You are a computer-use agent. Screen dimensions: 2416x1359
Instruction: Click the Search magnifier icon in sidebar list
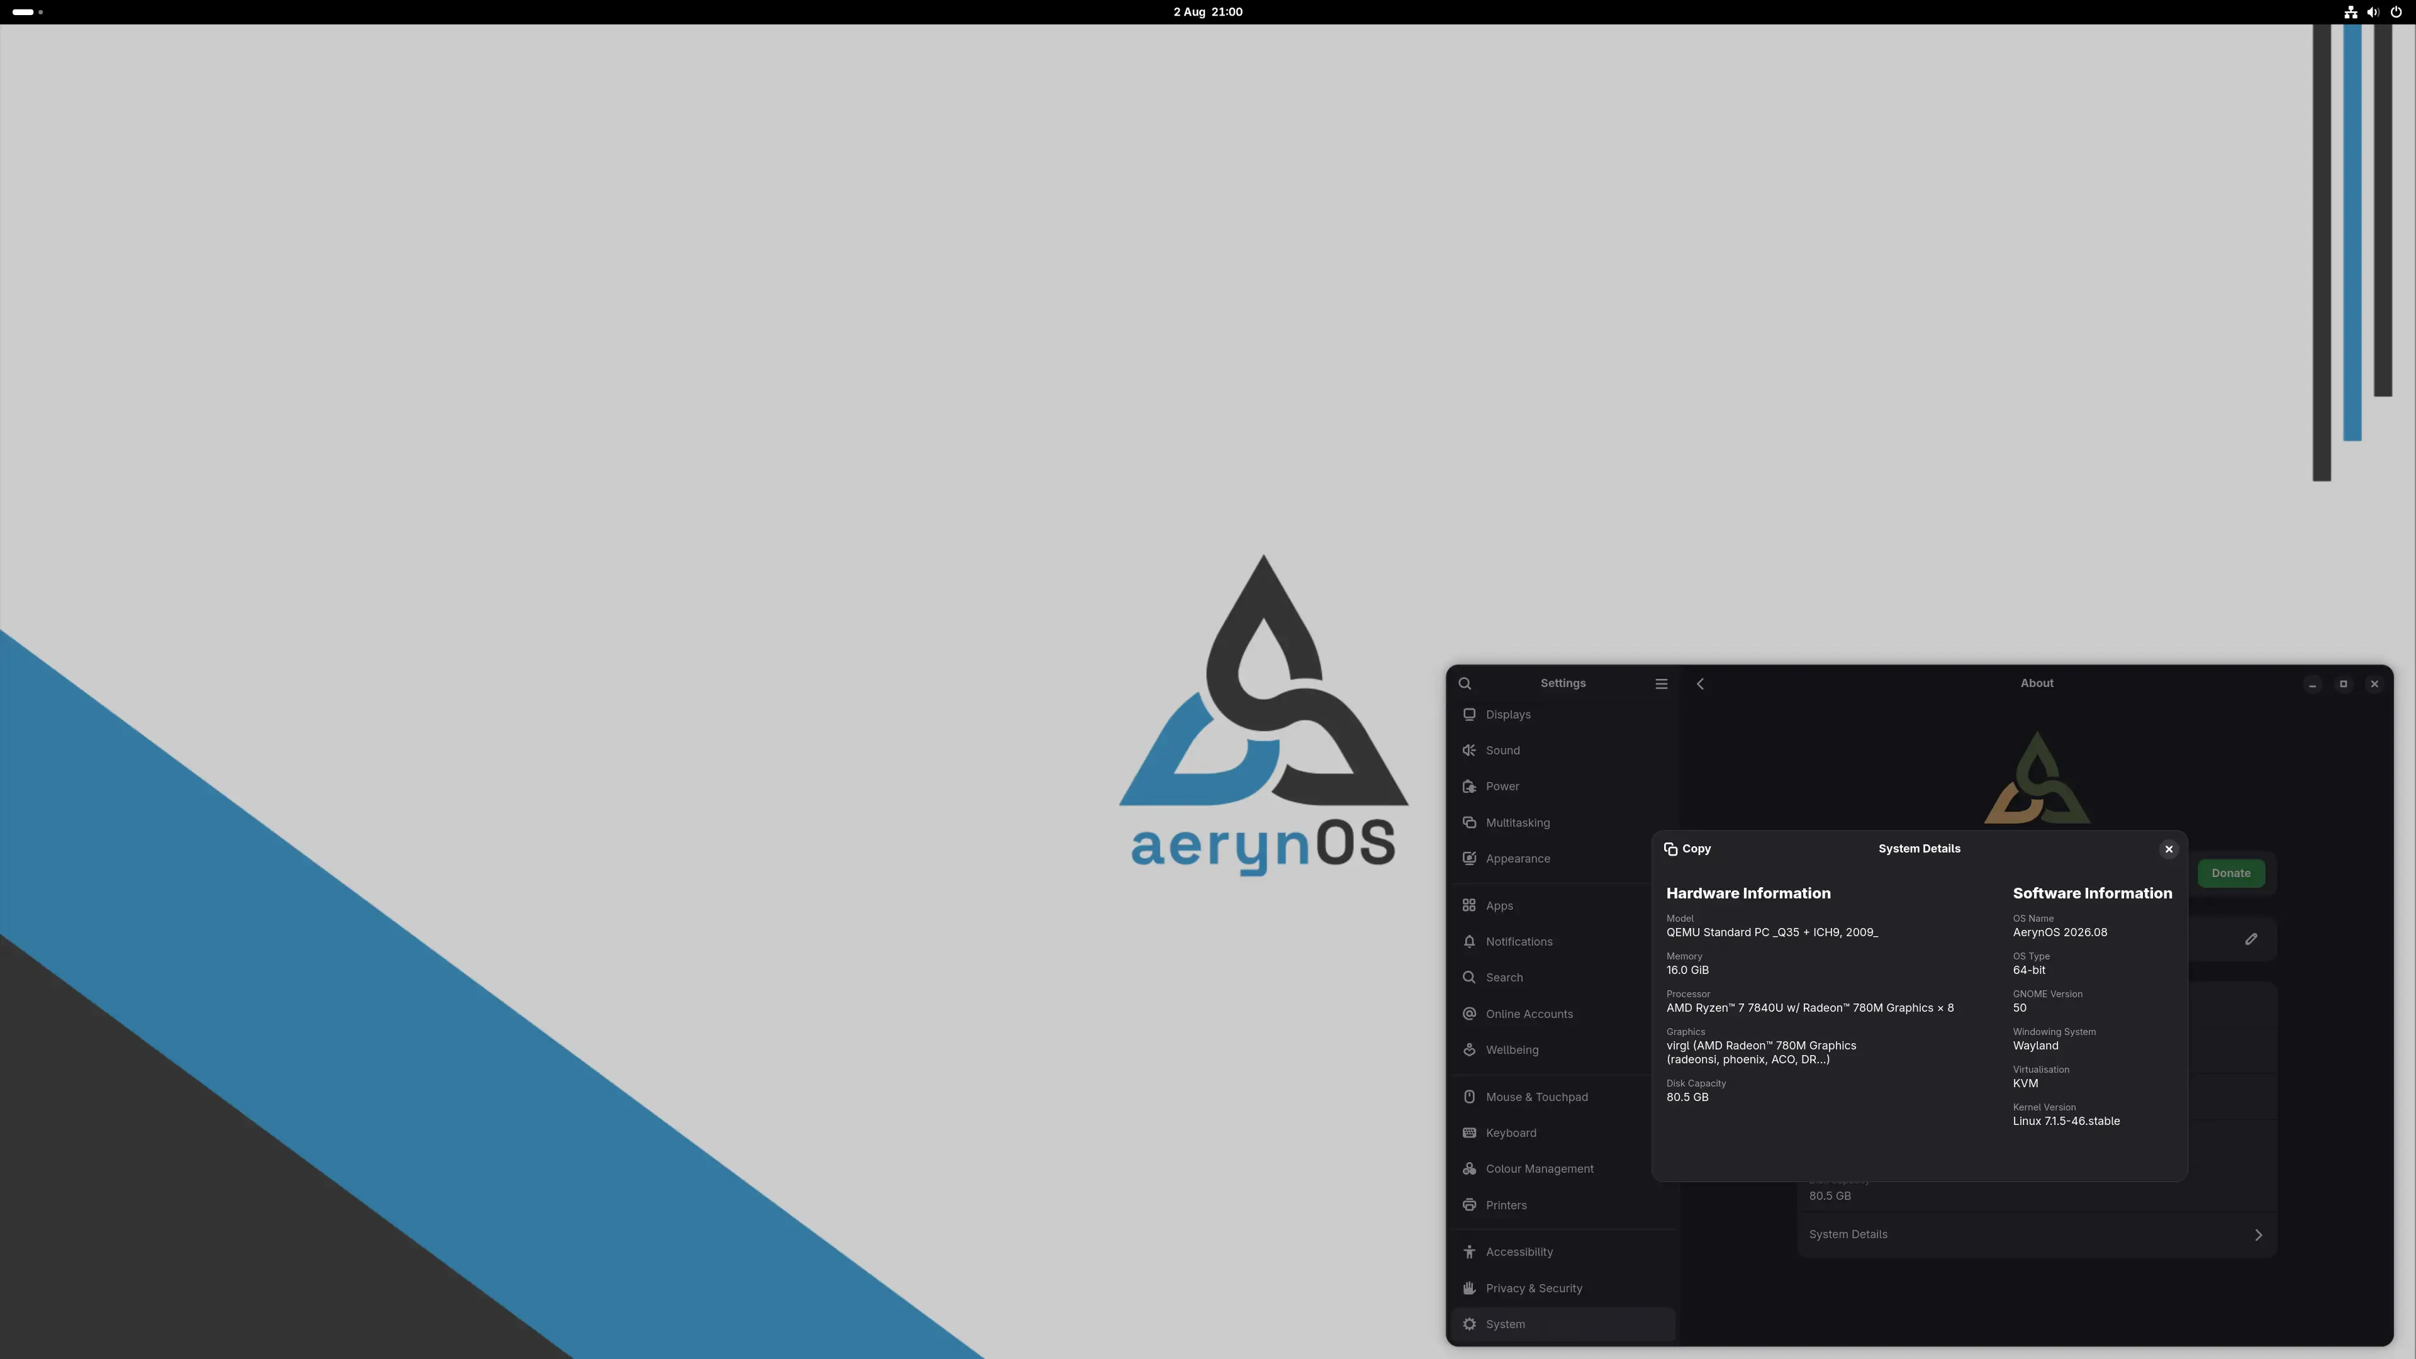coord(1470,977)
